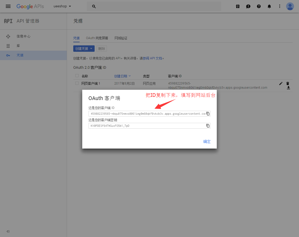Click the 这是您的客户端 ID label
The height and width of the screenshot is (237, 299).
click(x=101, y=108)
